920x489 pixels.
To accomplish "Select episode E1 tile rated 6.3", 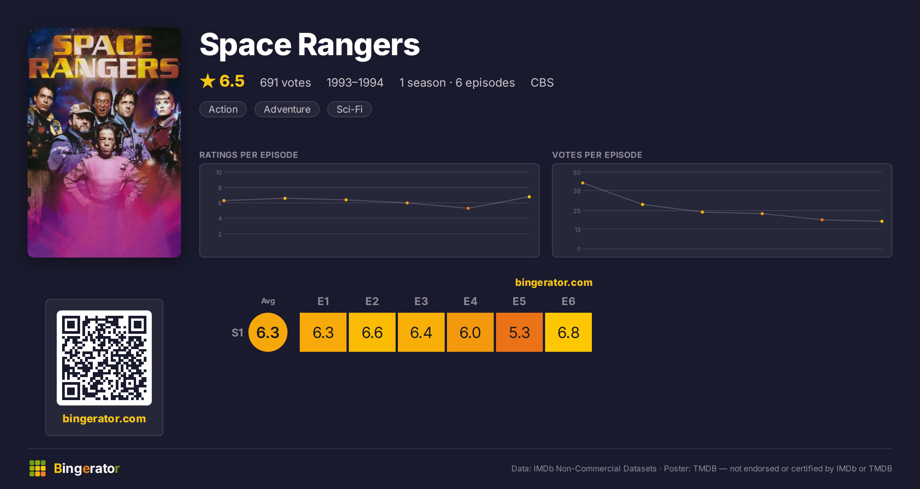I will coord(323,332).
